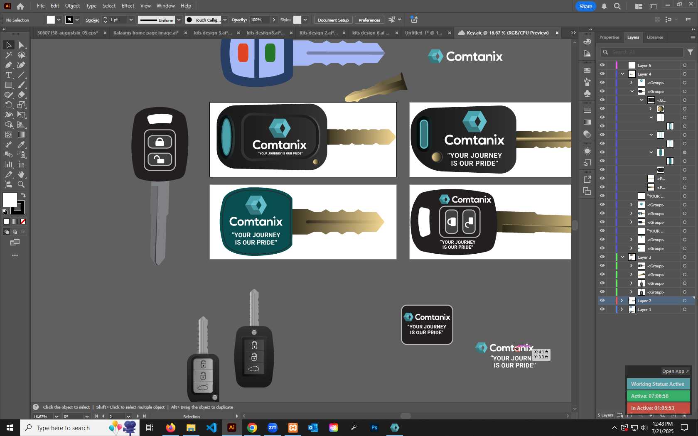Image resolution: width=698 pixels, height=436 pixels.
Task: Expand Layer 1 in Layers panel
Action: [x=622, y=309]
